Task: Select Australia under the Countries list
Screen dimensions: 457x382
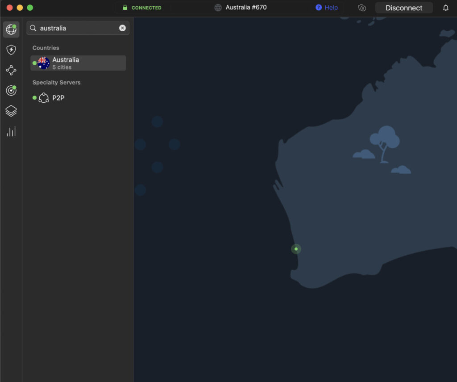Action: [x=66, y=59]
